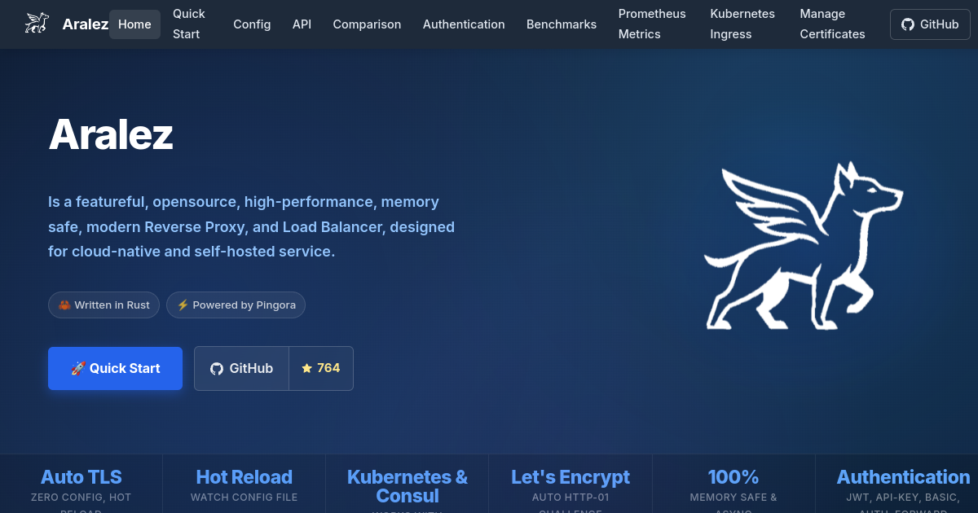Viewport: 978px width, 513px height.
Task: Click the Kubernetes & Consul feature title
Action: pyautogui.click(x=407, y=486)
